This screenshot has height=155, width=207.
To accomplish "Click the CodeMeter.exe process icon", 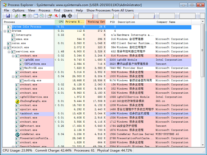I will point(18,134).
